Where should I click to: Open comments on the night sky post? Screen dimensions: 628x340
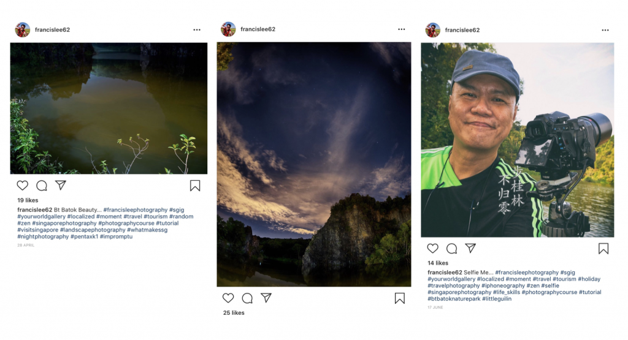(247, 298)
